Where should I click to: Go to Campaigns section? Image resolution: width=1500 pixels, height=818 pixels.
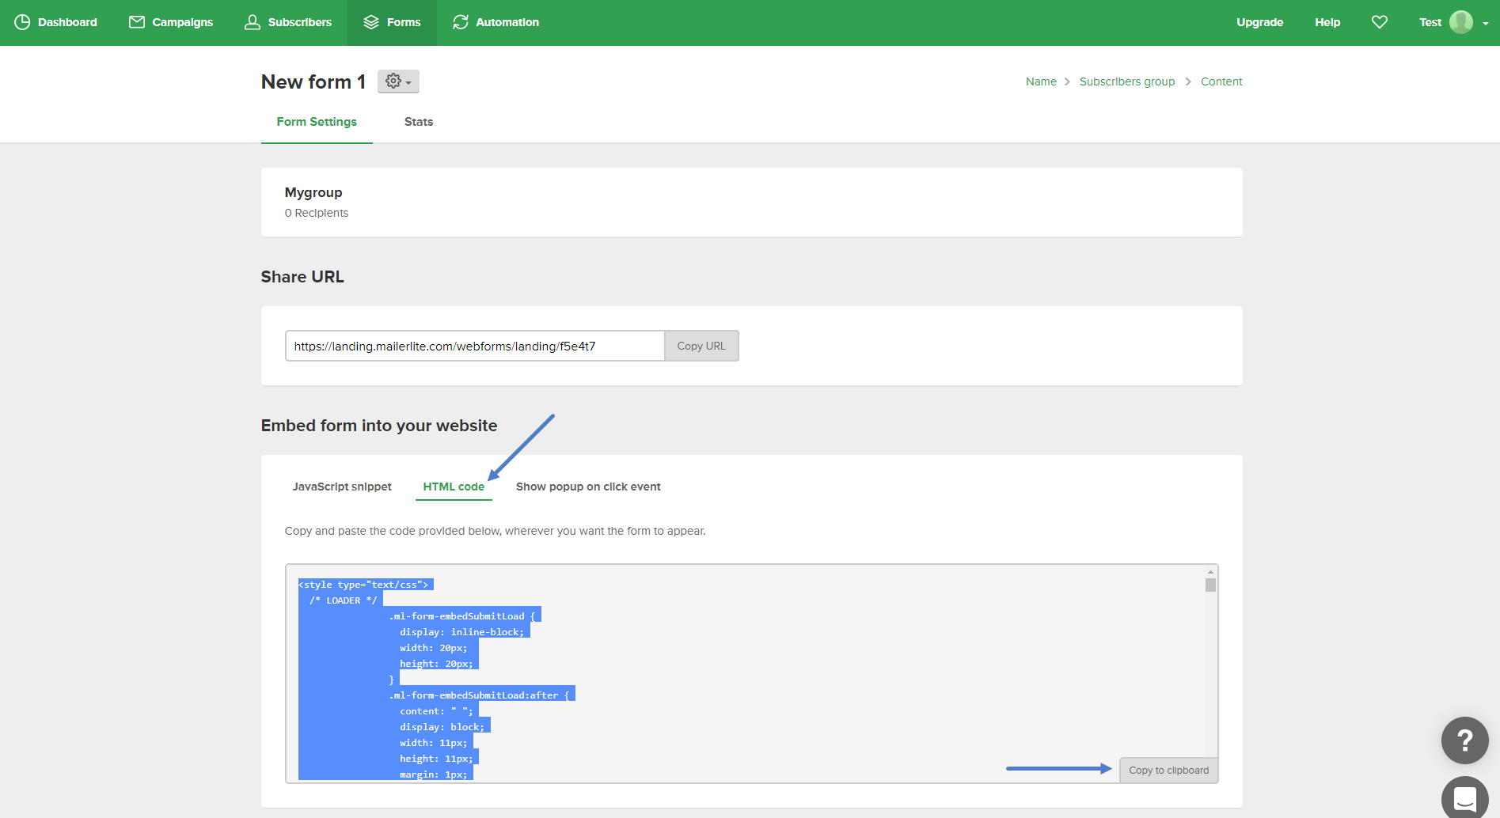[x=171, y=22]
